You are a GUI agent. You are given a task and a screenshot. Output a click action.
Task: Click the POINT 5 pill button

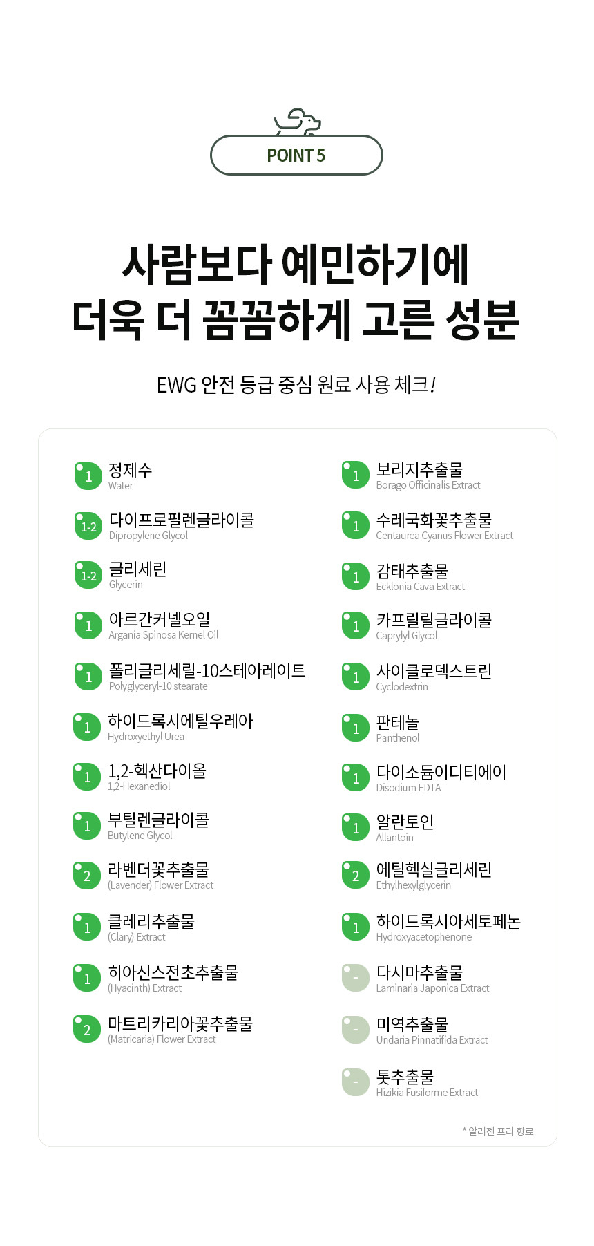(296, 155)
